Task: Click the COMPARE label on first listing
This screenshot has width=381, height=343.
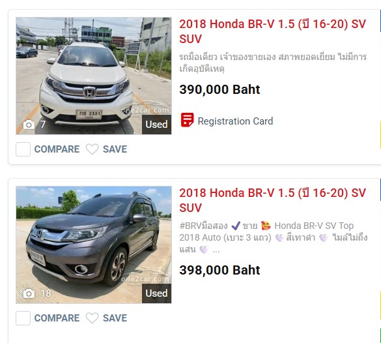Action: tap(57, 149)
